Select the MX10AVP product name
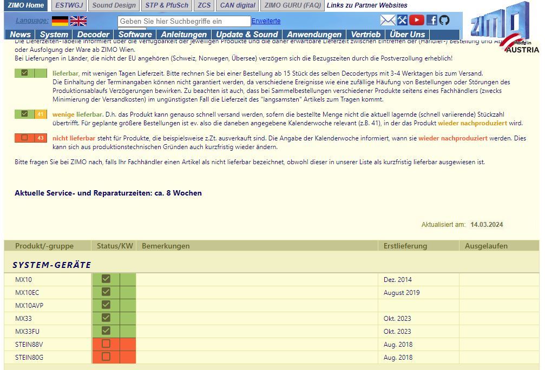The image size is (545, 370). [x=29, y=306]
